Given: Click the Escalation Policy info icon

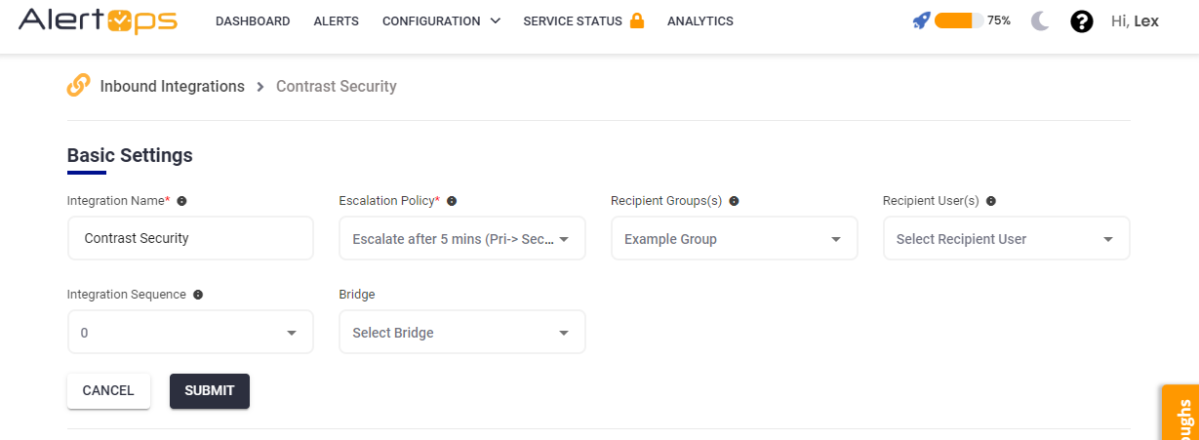Looking at the screenshot, I should (452, 201).
